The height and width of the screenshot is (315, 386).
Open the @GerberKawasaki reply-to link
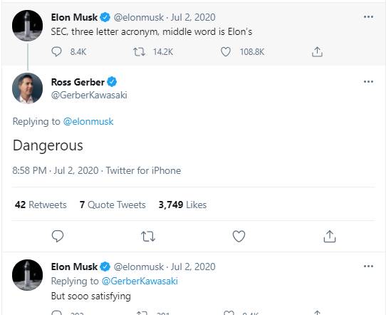[140, 281]
